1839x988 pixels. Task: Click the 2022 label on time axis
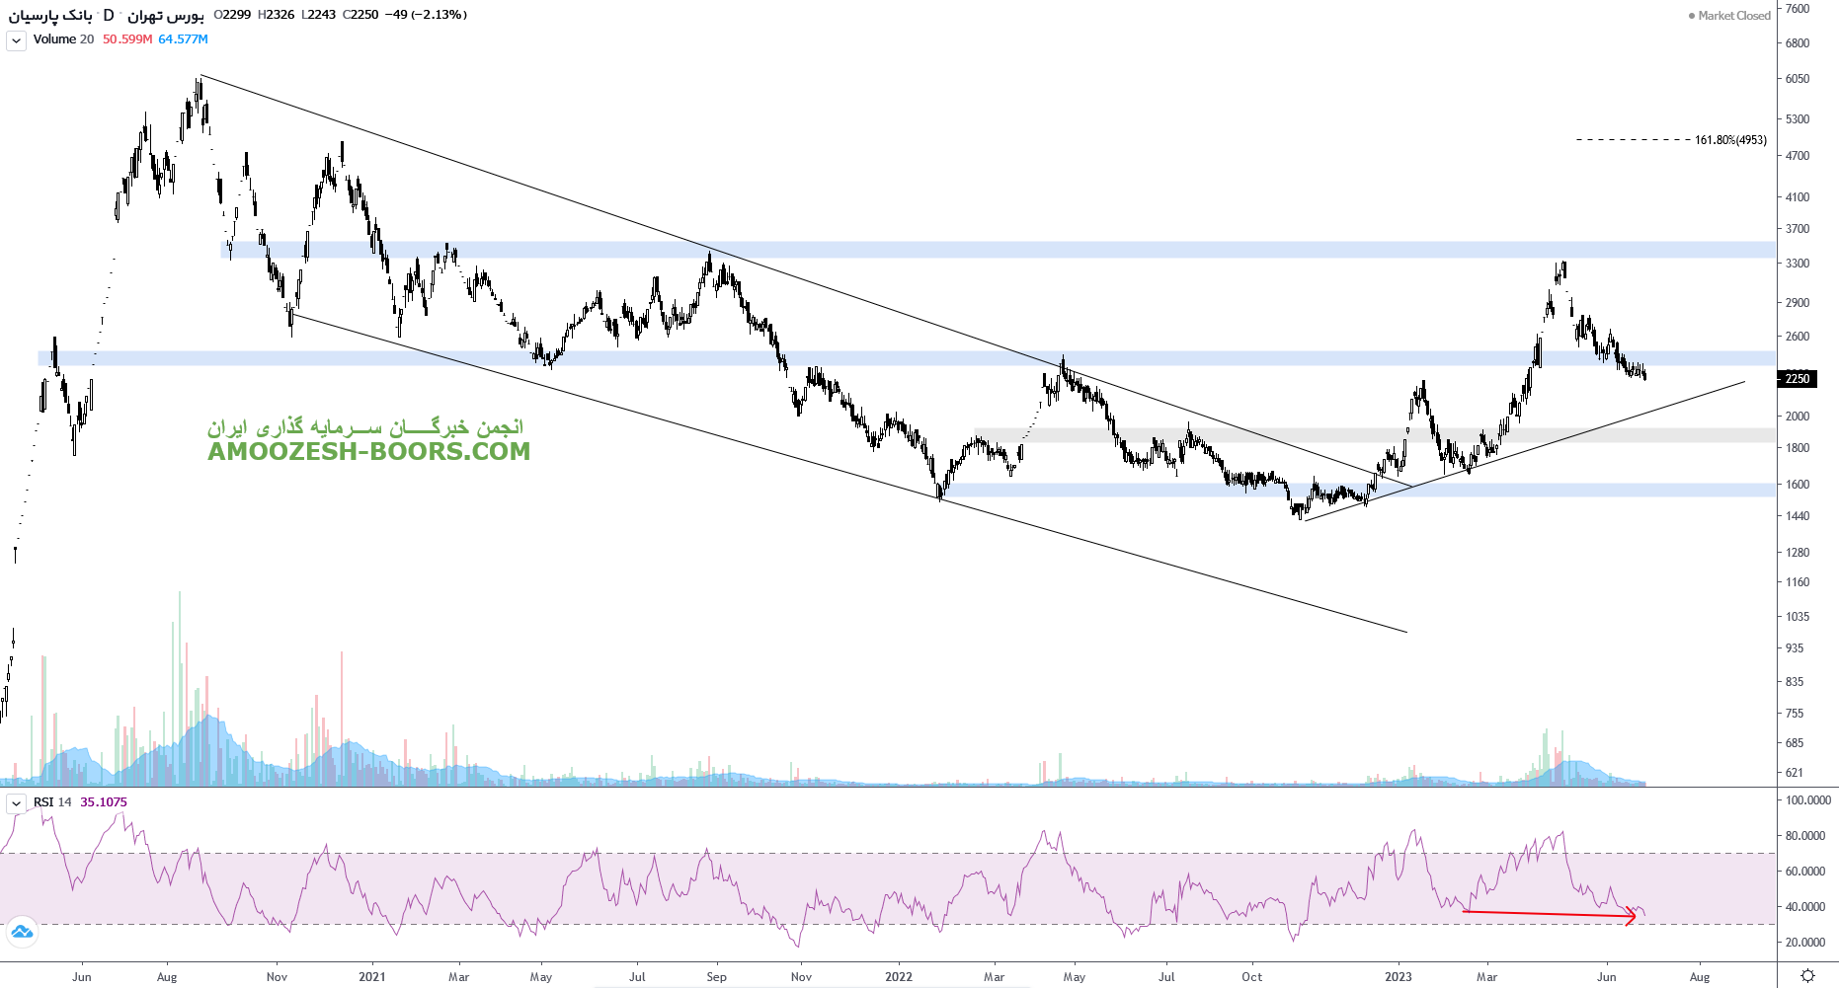(898, 977)
